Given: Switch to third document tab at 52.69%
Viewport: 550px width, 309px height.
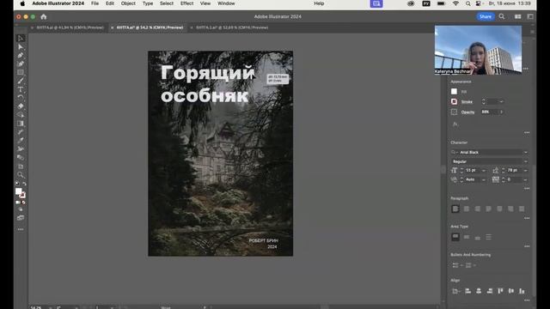Looking at the screenshot, I should tap(232, 27).
